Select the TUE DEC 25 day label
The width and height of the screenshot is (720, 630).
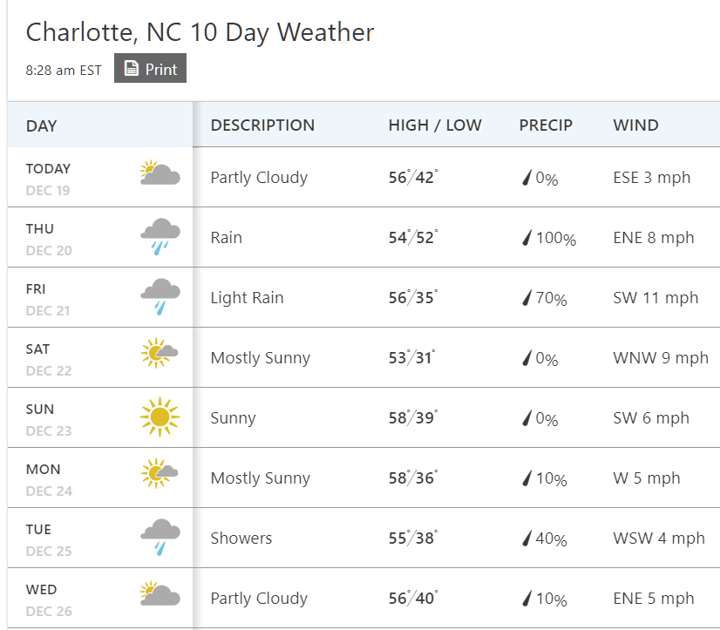tap(49, 539)
